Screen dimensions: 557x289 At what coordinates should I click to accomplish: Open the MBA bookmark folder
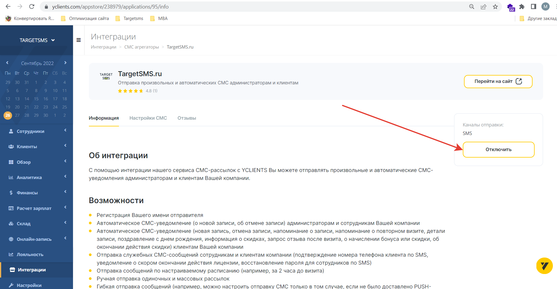tap(159, 18)
